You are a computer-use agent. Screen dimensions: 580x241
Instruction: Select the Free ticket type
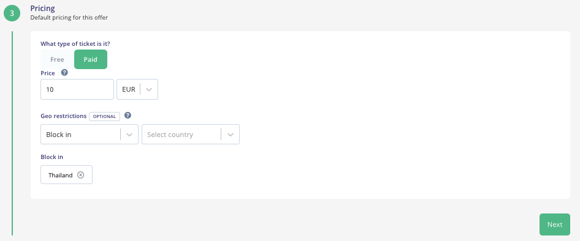[58, 59]
